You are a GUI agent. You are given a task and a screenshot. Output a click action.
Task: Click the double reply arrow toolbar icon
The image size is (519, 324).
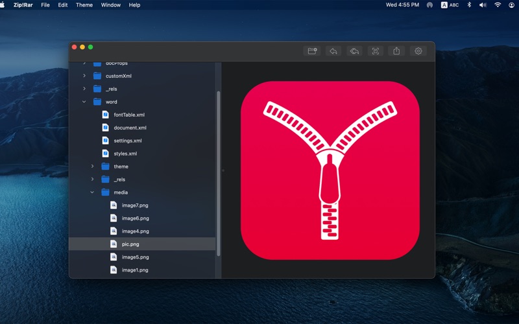[x=354, y=51]
